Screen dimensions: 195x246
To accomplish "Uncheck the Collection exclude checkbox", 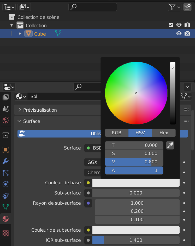I will pyautogui.click(x=171, y=25).
